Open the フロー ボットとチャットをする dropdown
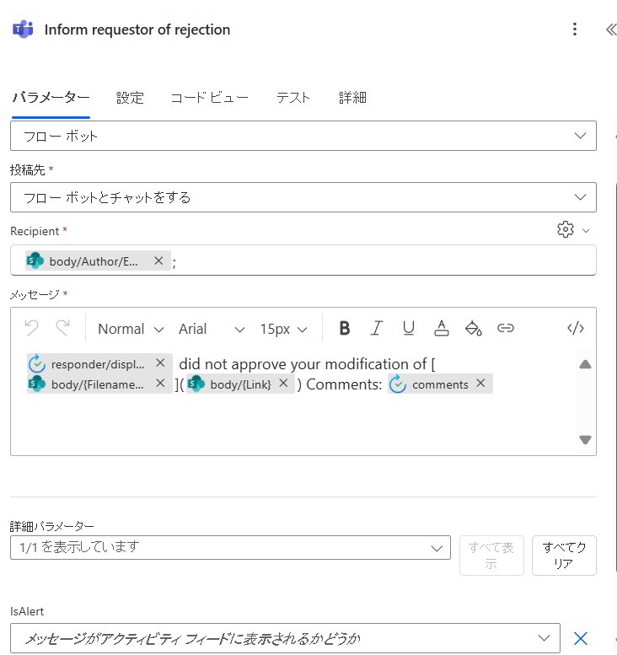617x655 pixels. tap(303, 197)
